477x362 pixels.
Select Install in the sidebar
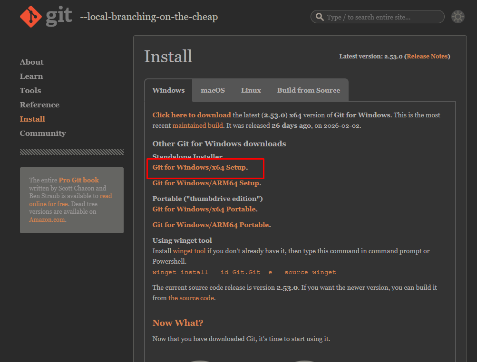tap(32, 119)
